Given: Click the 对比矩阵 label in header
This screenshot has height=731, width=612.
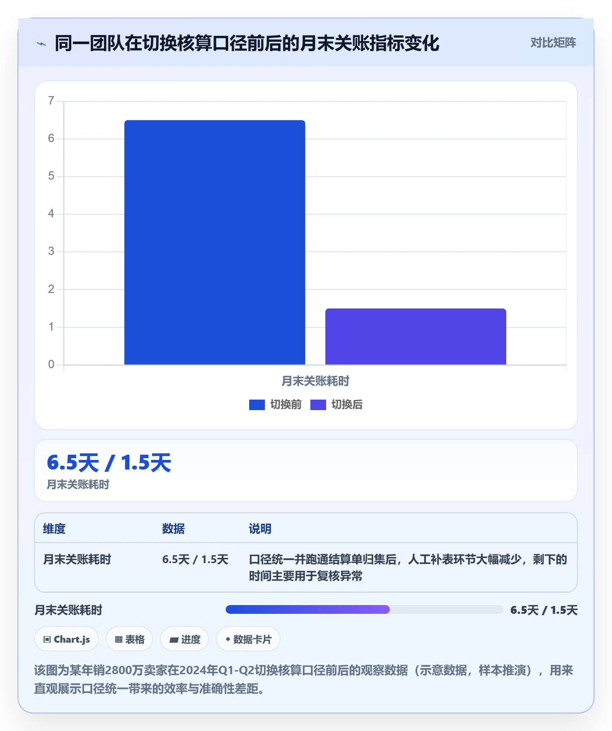Looking at the screenshot, I should (553, 42).
